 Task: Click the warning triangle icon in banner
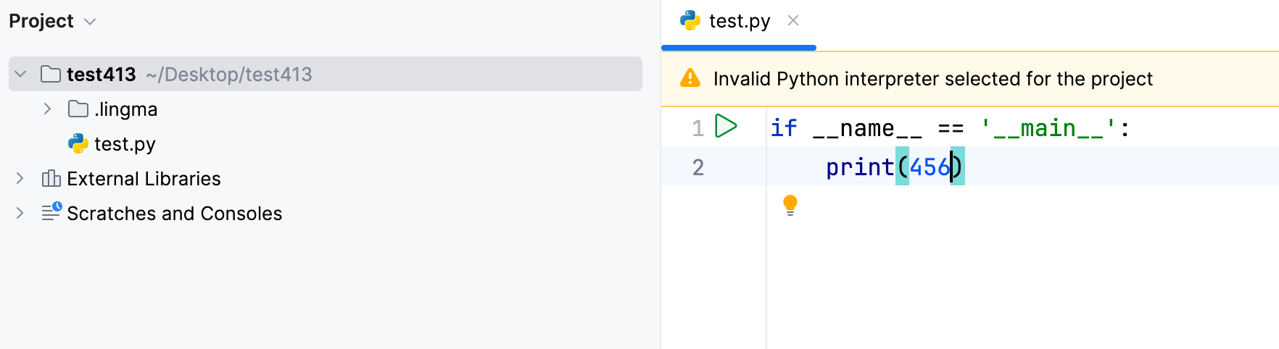pyautogui.click(x=690, y=78)
